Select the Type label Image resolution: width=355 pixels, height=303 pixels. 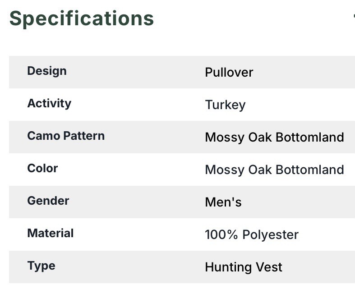point(41,266)
